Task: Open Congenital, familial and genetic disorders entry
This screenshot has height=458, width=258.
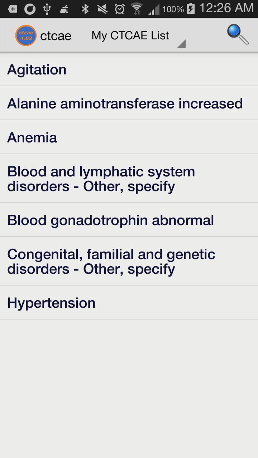Action: click(x=129, y=261)
